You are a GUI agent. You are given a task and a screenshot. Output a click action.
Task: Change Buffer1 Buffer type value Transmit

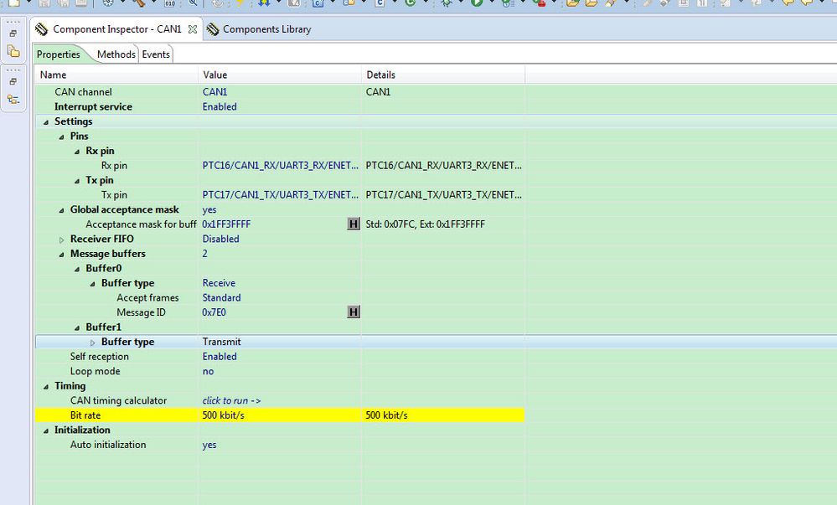pos(221,342)
